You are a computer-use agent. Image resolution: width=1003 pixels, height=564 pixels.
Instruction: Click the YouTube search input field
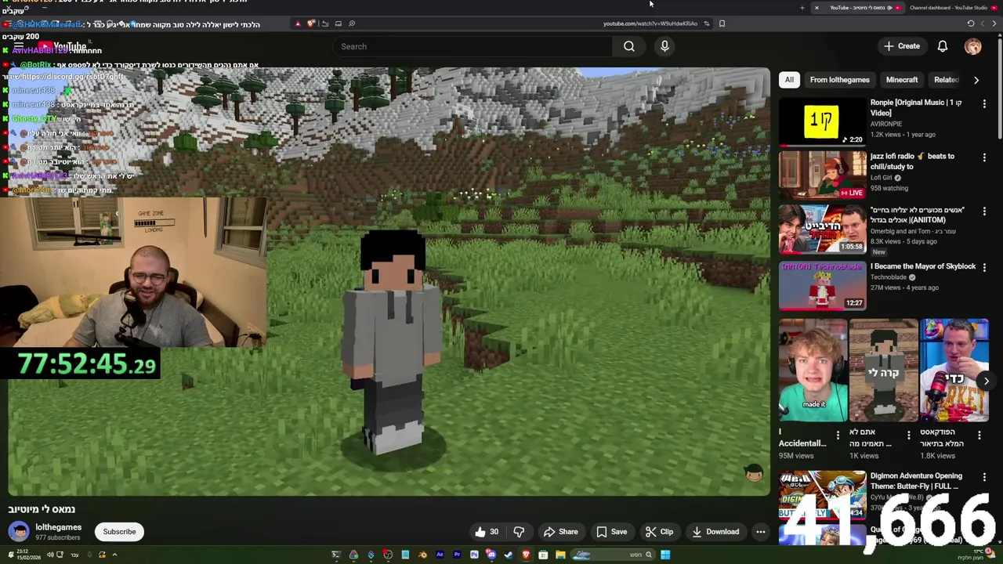[x=474, y=46]
